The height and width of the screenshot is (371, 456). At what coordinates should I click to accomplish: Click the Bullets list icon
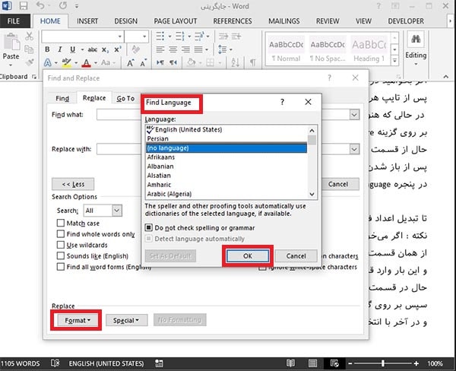coord(160,36)
